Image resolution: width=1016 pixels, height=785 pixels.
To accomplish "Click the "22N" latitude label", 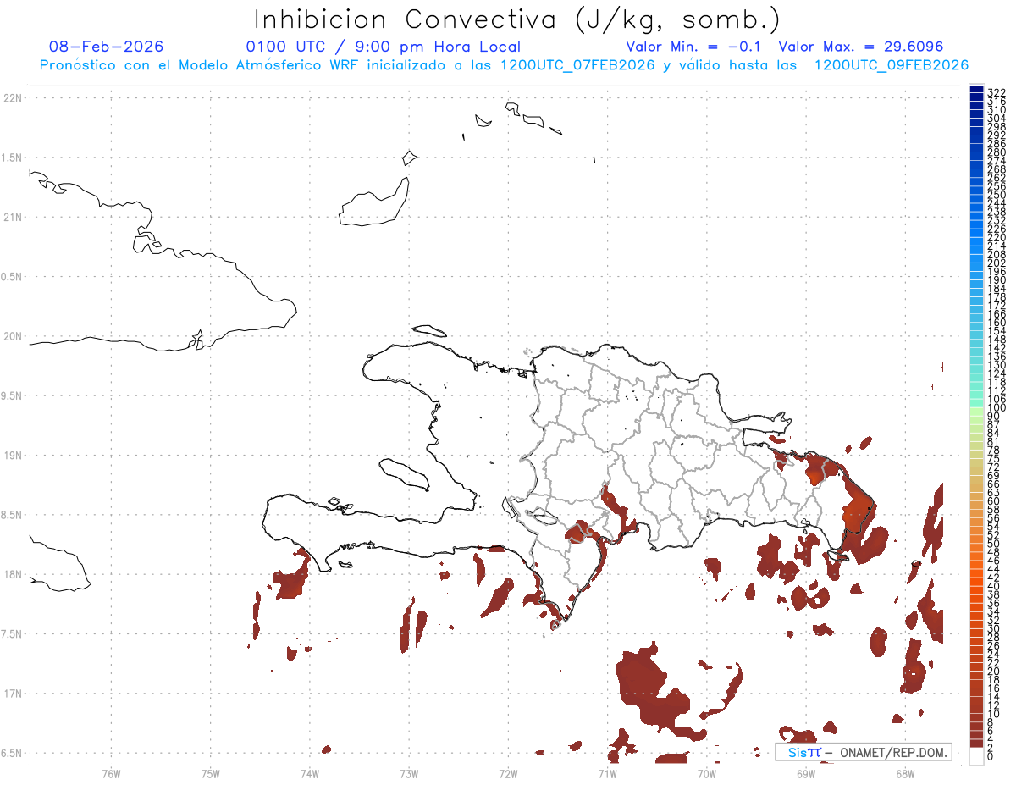I will pos(12,98).
